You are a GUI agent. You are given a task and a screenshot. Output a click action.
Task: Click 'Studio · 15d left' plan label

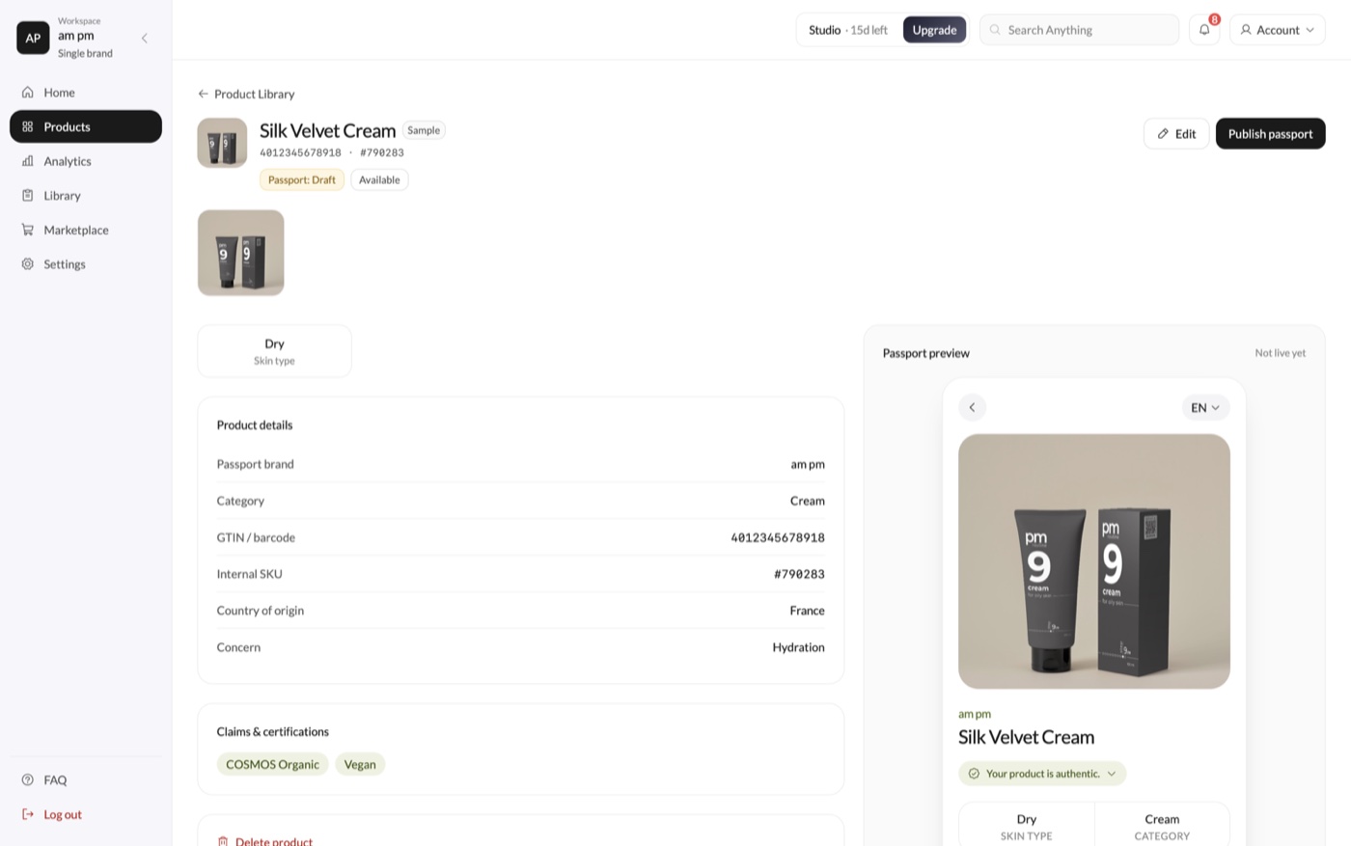(848, 30)
